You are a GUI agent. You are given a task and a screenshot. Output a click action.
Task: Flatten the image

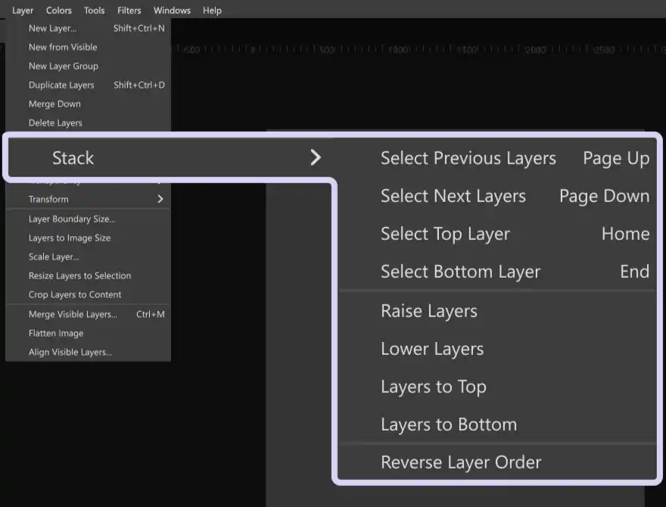pos(54,333)
